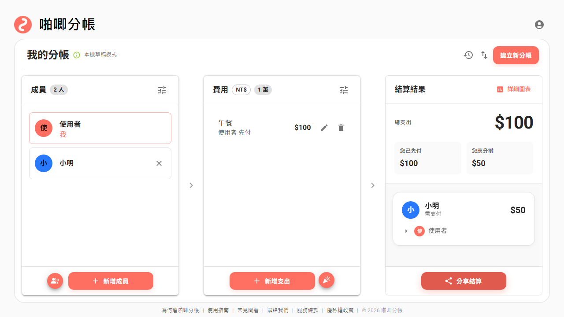Click the 啪唧分帳 logo icon
Image resolution: width=564 pixels, height=317 pixels.
click(x=23, y=25)
